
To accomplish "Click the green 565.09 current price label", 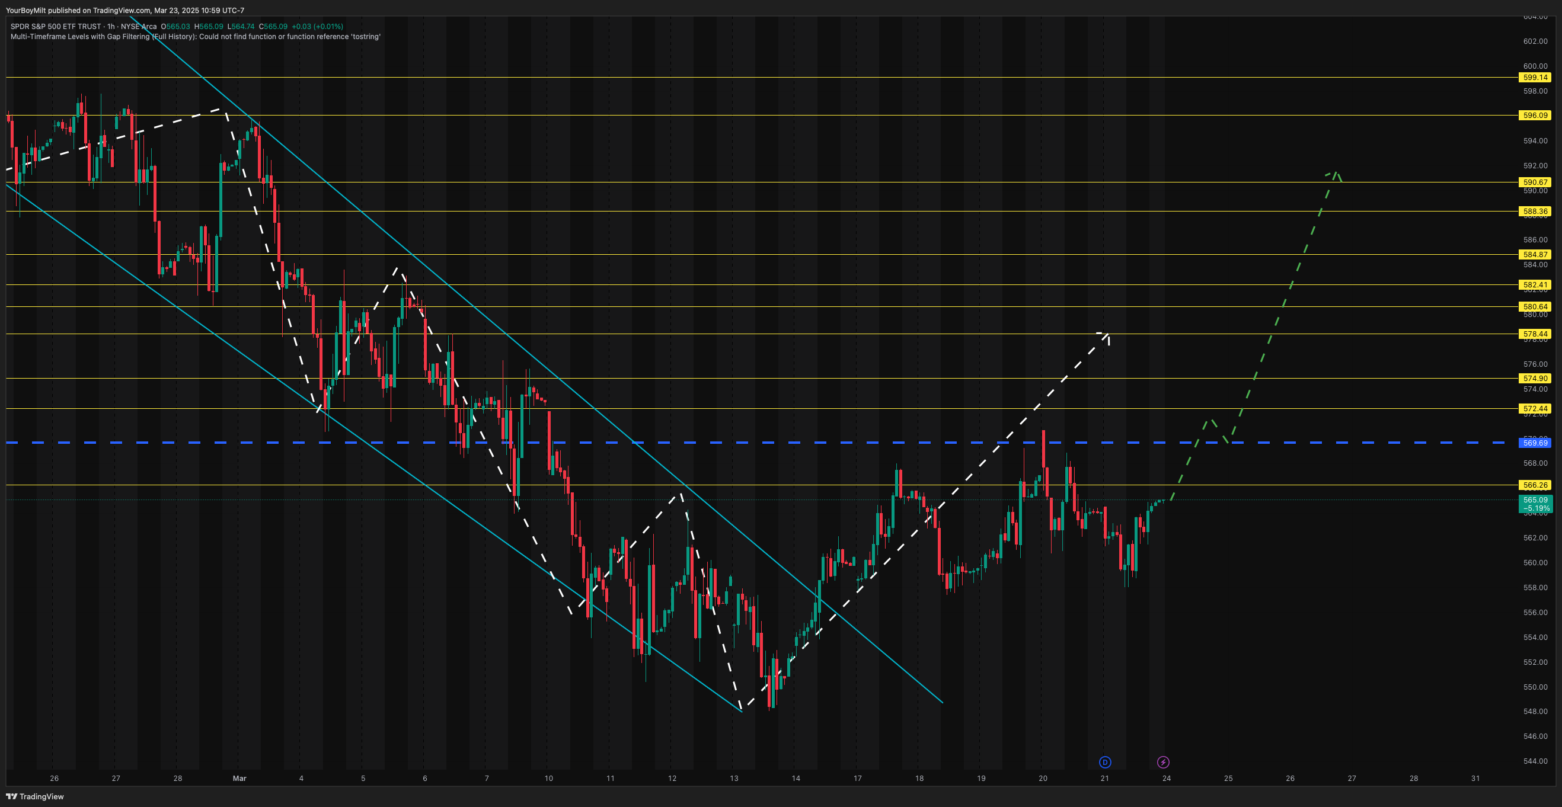I will click(x=1535, y=501).
